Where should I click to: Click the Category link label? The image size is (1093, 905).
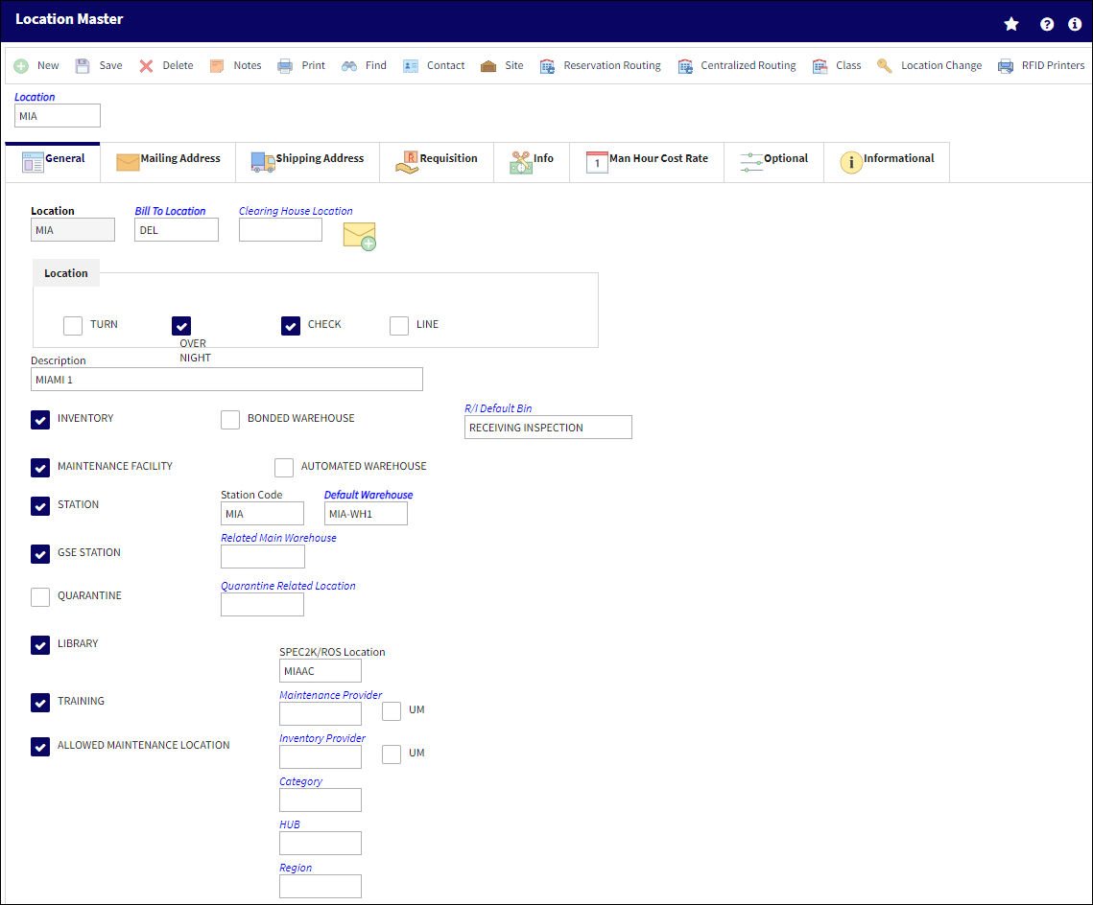click(x=301, y=781)
